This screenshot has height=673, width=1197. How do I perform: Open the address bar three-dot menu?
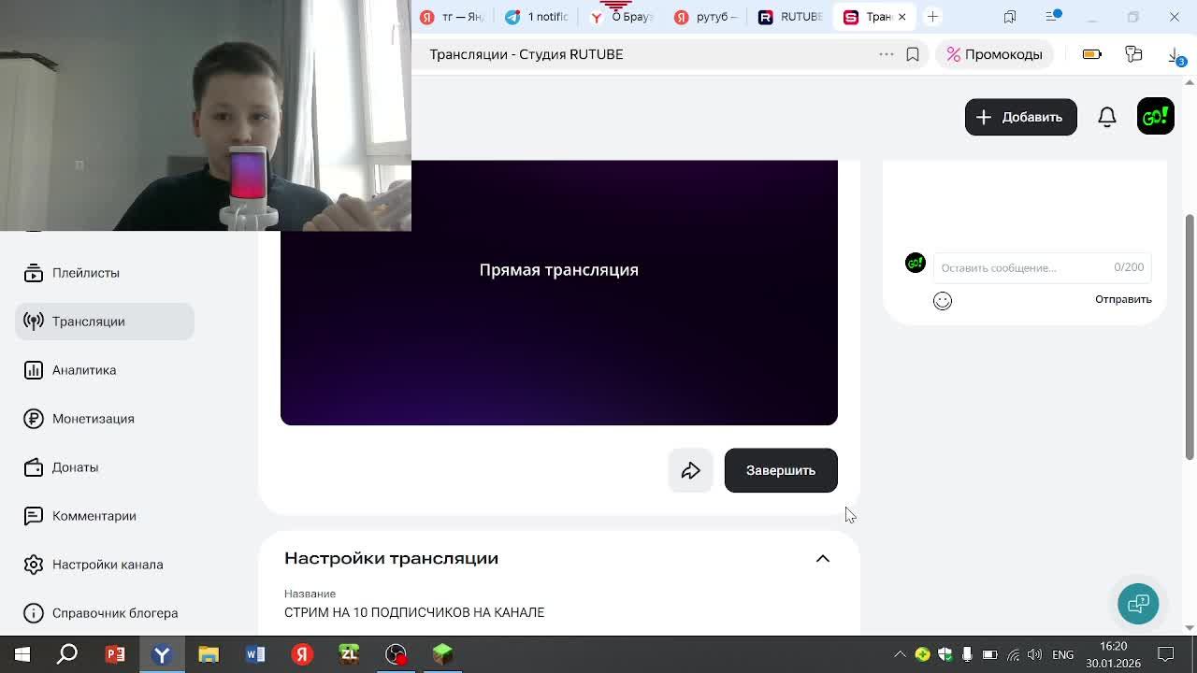tap(886, 54)
